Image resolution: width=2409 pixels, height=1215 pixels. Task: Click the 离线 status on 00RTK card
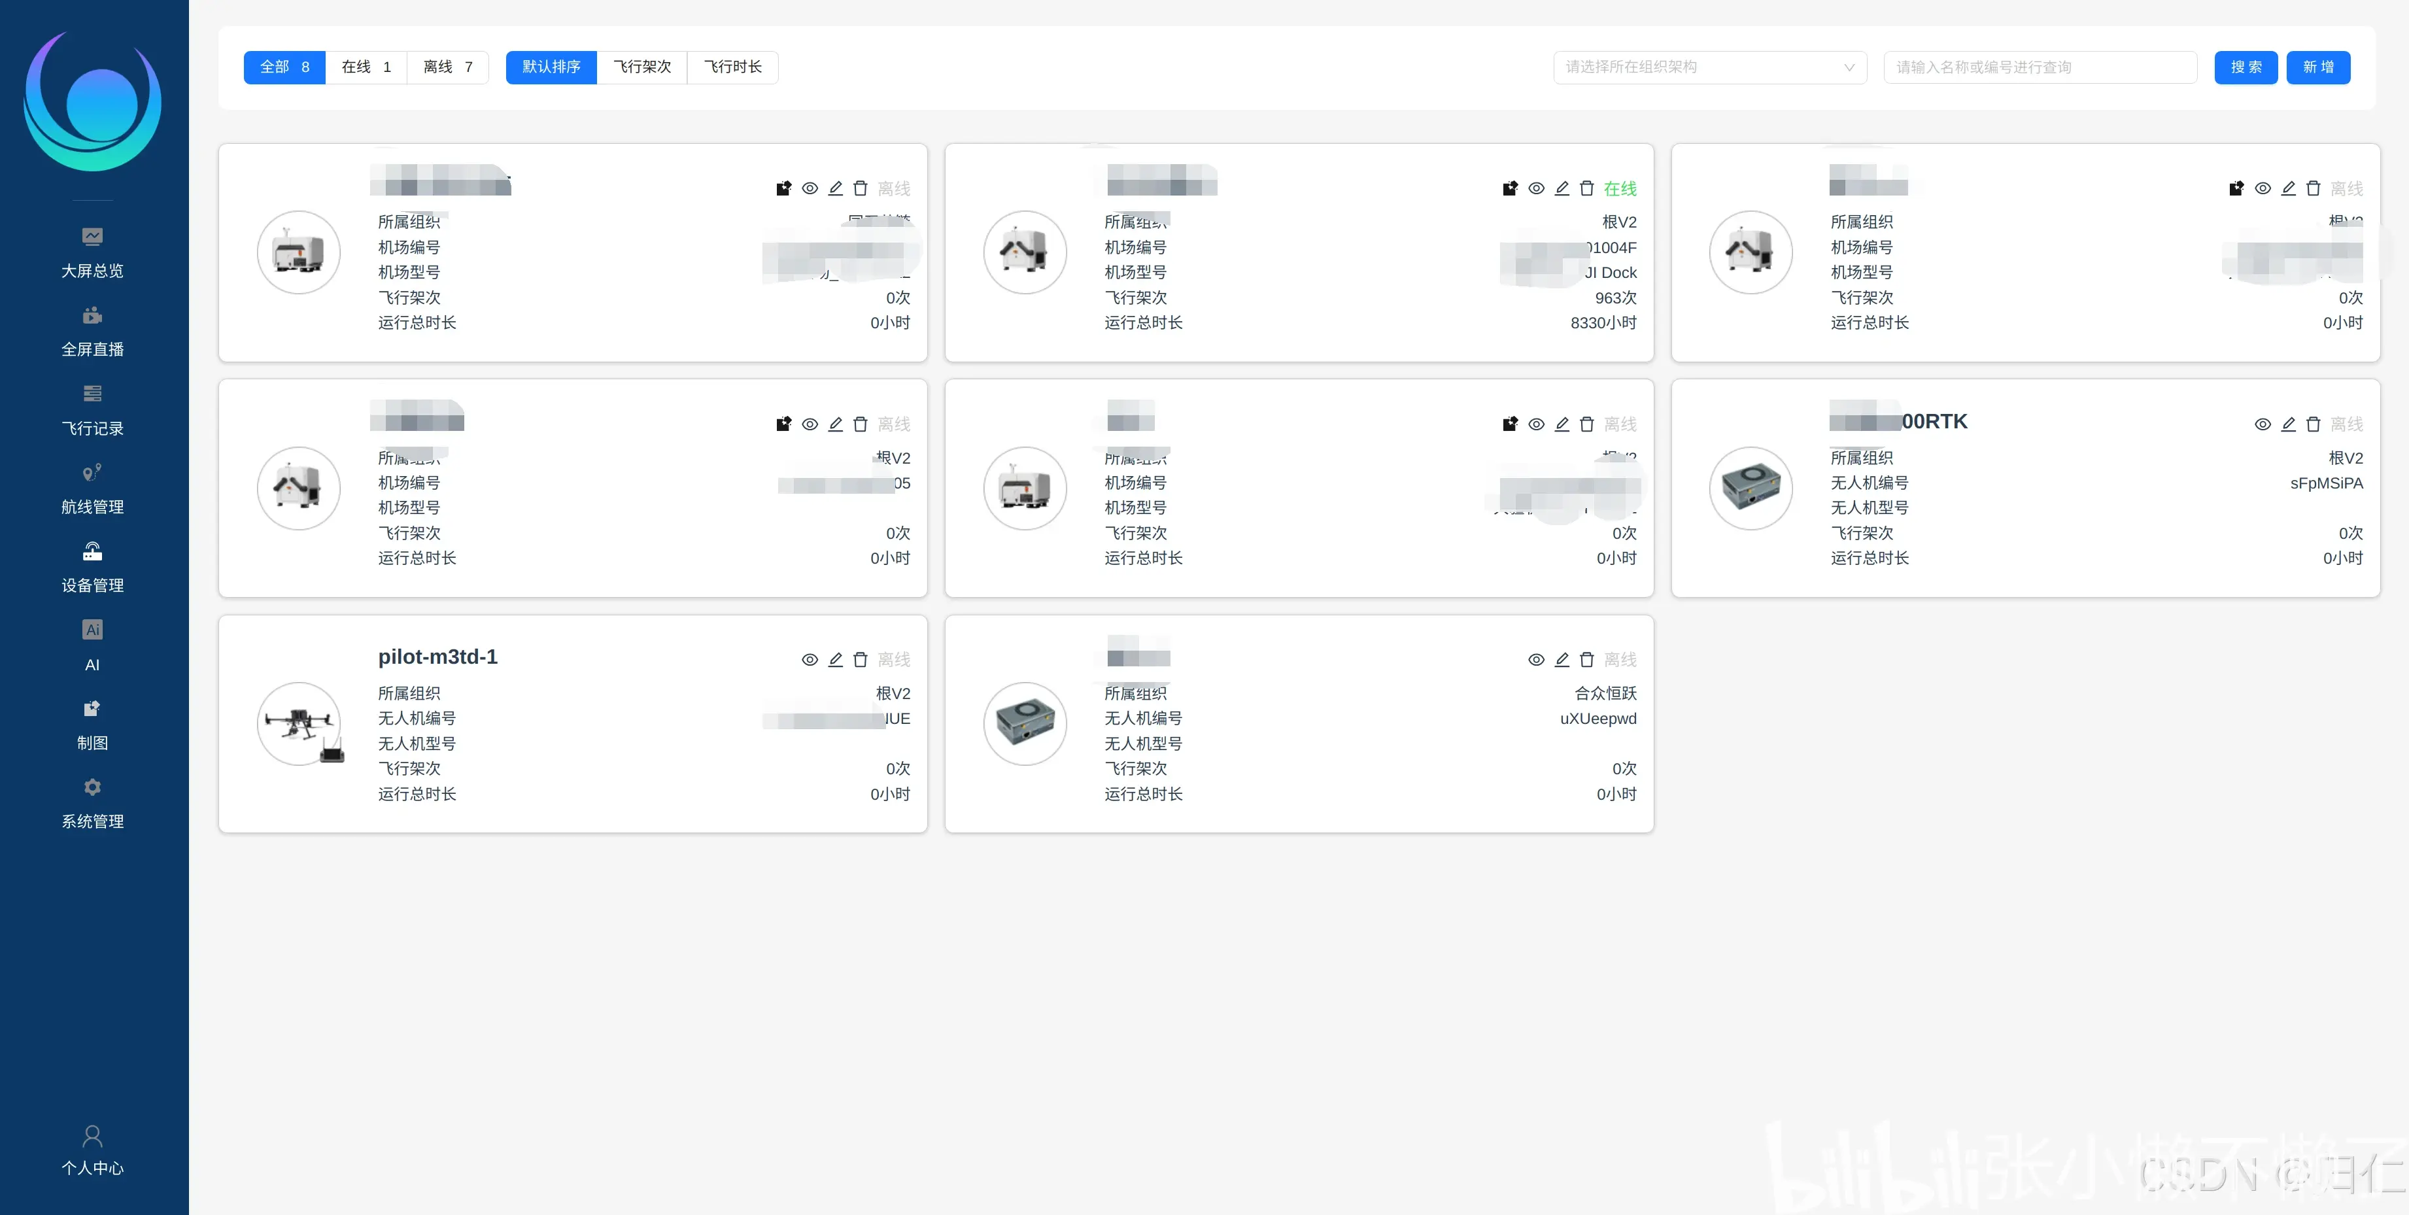pos(2346,424)
